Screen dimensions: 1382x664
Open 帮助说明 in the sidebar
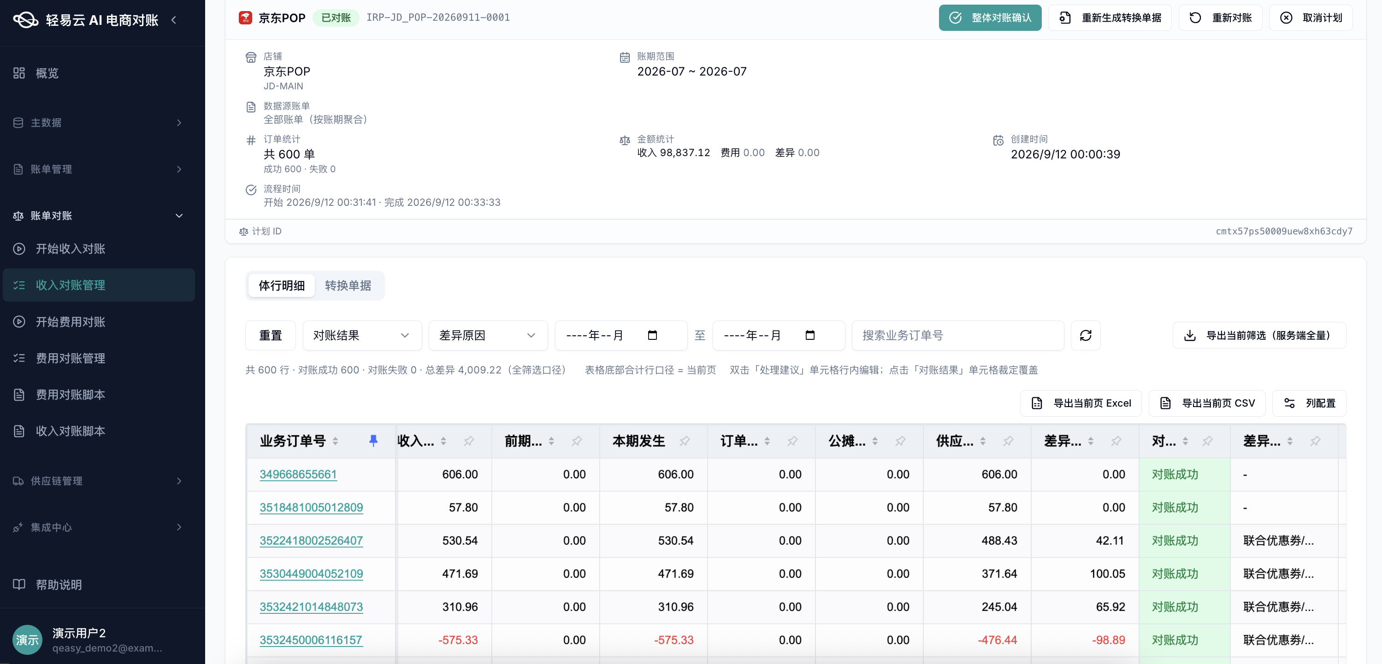click(99, 584)
